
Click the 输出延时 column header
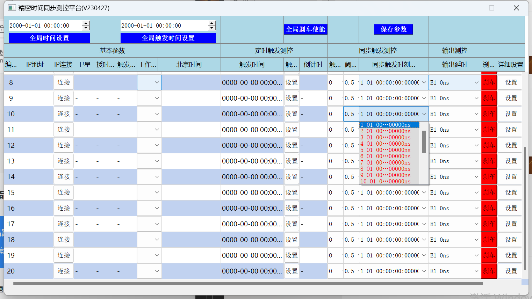pos(455,65)
